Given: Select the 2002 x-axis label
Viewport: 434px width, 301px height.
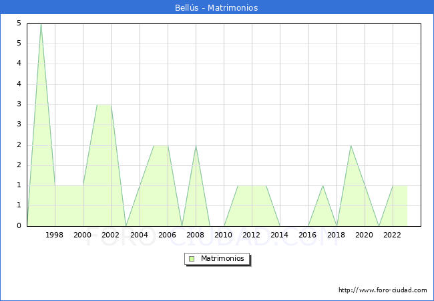Looking at the screenshot, I should point(111,235).
